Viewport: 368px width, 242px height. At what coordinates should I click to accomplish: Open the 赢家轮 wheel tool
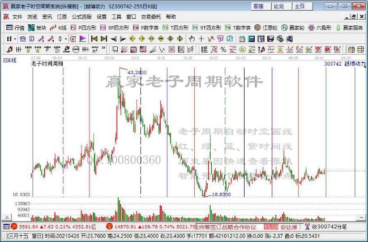[293, 28]
